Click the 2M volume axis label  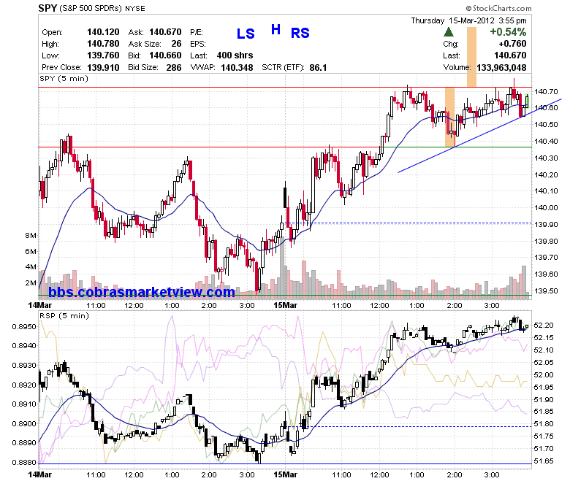31,282
